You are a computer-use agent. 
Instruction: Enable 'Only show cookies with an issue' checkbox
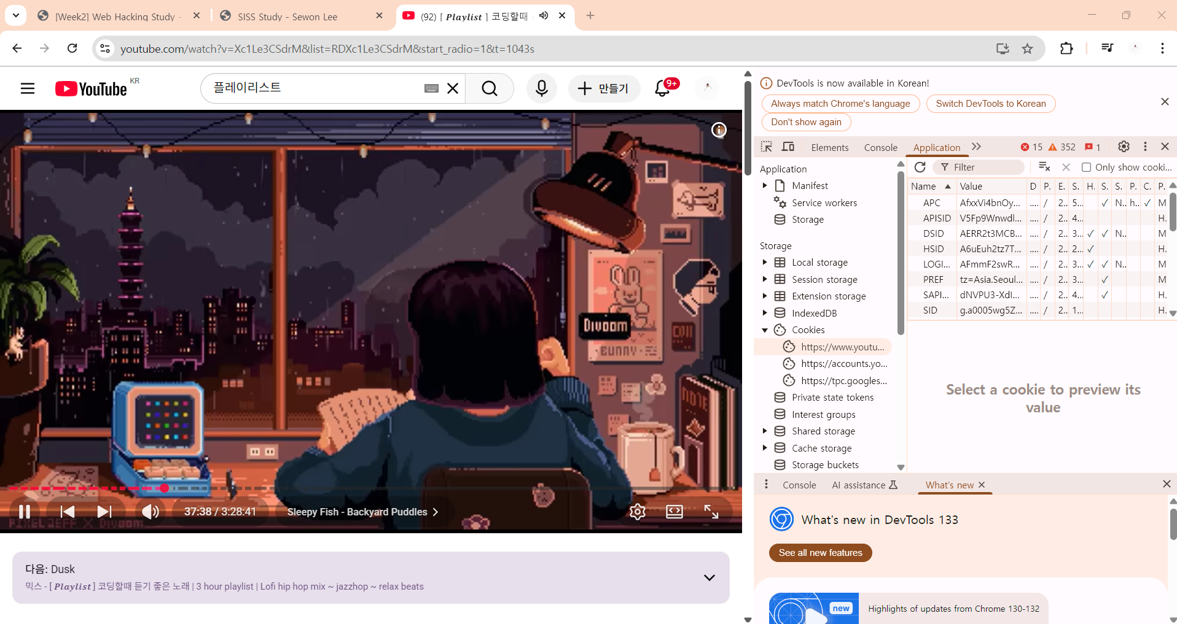(x=1086, y=167)
